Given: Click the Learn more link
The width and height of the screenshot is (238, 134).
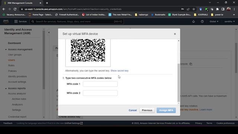Looking at the screenshot, I should pos(206,109).
